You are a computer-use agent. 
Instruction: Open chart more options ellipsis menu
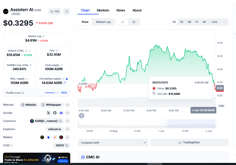click(225, 22)
